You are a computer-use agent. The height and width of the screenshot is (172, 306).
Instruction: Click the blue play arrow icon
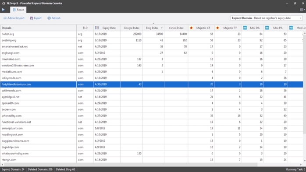[x=4, y=10]
